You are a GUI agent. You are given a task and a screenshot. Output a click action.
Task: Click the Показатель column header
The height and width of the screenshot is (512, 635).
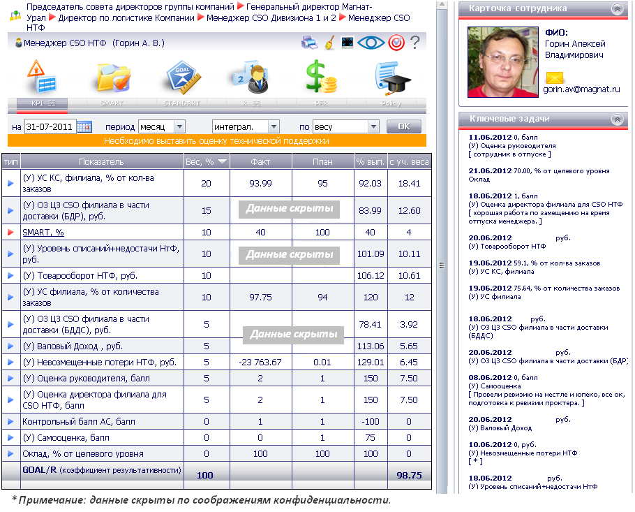tap(102, 162)
